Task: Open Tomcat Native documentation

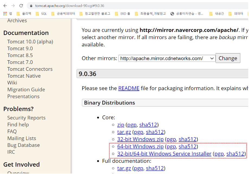Action: point(24,76)
